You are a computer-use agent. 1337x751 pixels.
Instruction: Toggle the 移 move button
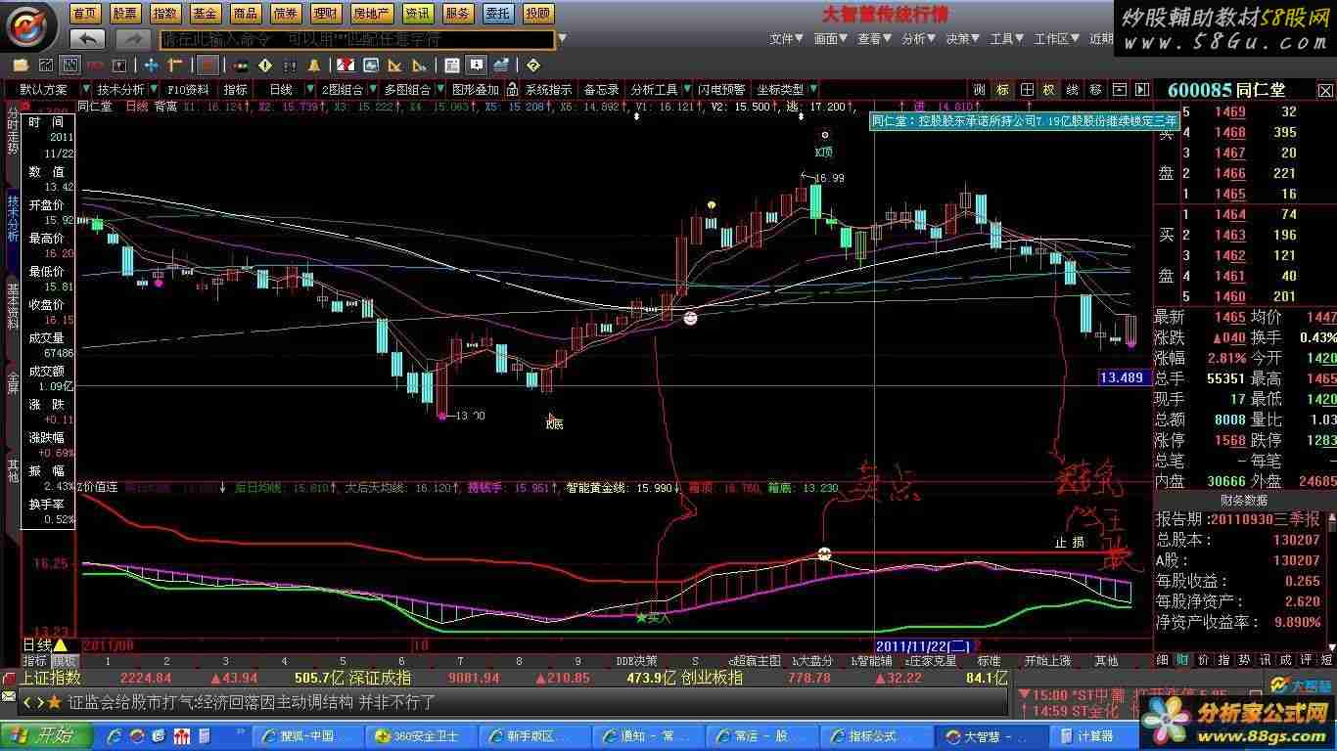pyautogui.click(x=1095, y=89)
